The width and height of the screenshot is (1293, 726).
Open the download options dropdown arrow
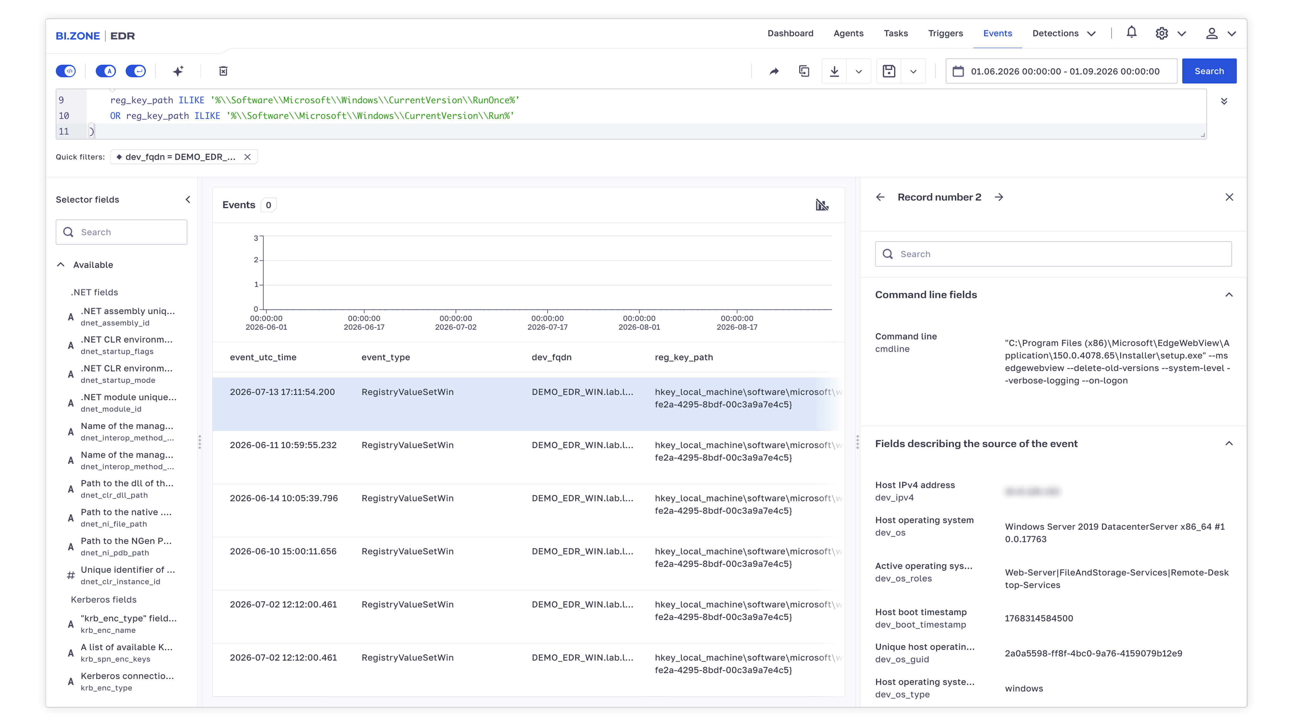859,71
